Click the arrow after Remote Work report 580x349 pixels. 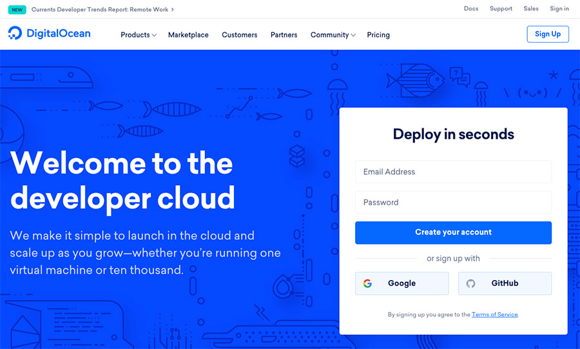point(172,10)
